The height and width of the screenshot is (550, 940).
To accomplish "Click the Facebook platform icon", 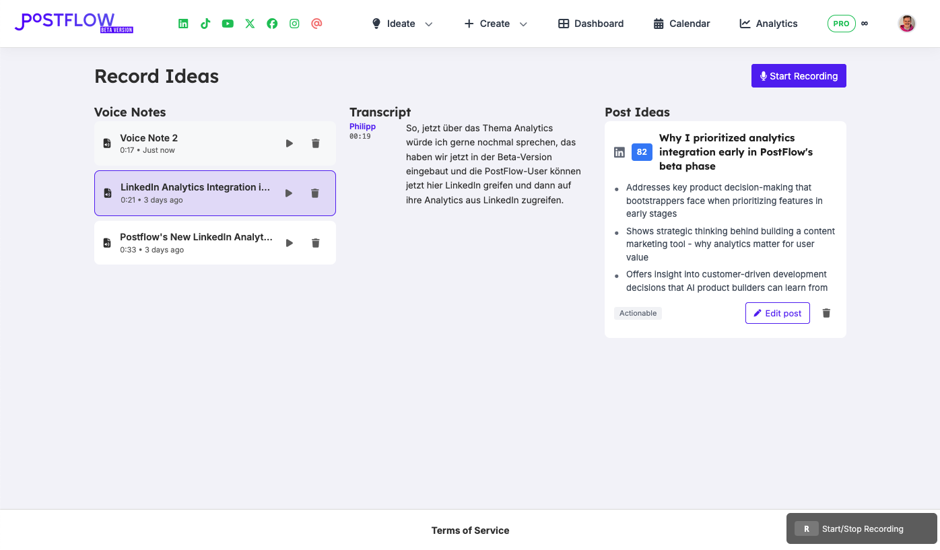I will [x=272, y=23].
